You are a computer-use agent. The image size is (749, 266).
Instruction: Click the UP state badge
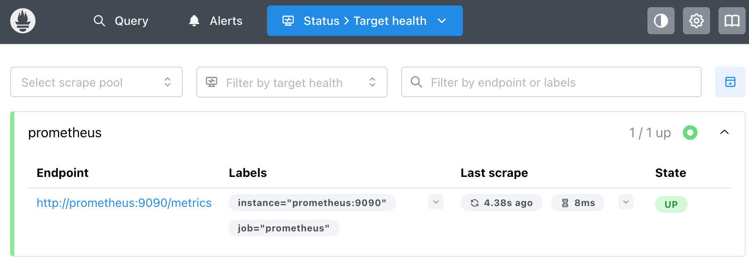(x=671, y=204)
